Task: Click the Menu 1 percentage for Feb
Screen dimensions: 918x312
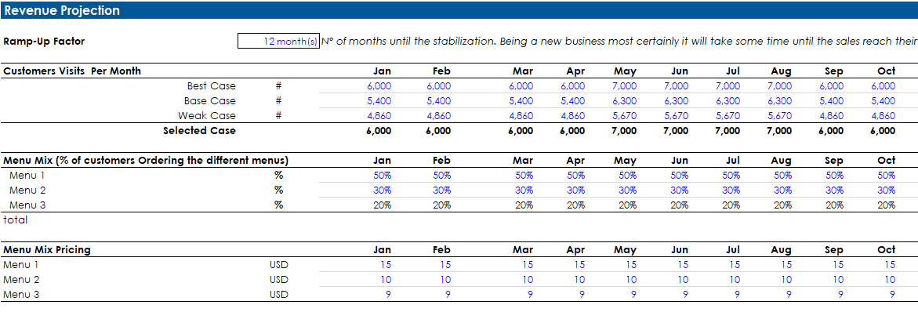Action: 441,175
